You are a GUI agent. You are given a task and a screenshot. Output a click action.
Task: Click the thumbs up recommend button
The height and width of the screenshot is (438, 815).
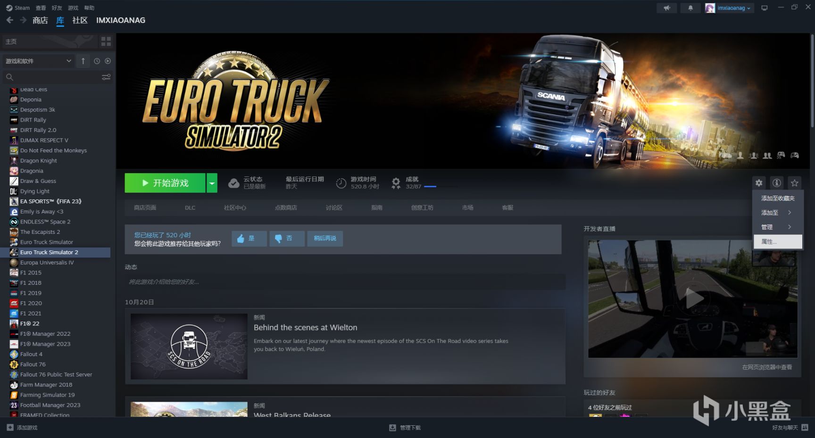coord(249,239)
